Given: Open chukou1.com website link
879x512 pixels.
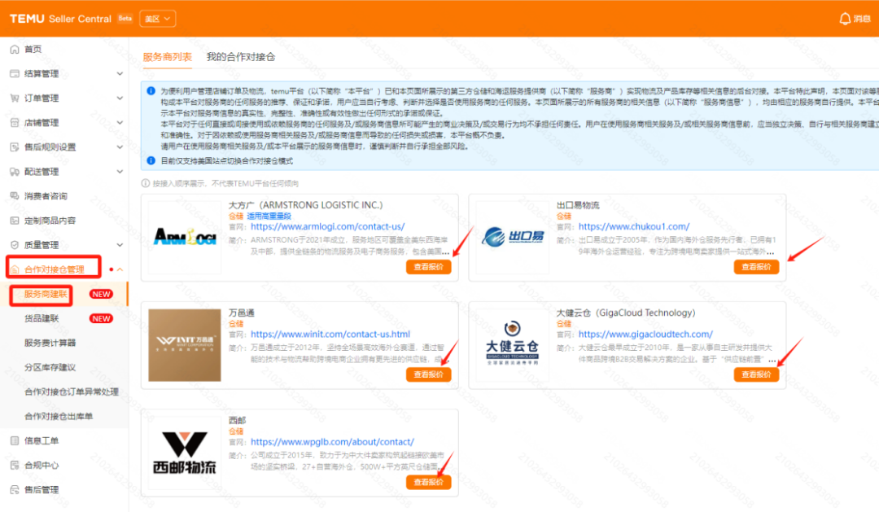Looking at the screenshot, I should (x=634, y=226).
